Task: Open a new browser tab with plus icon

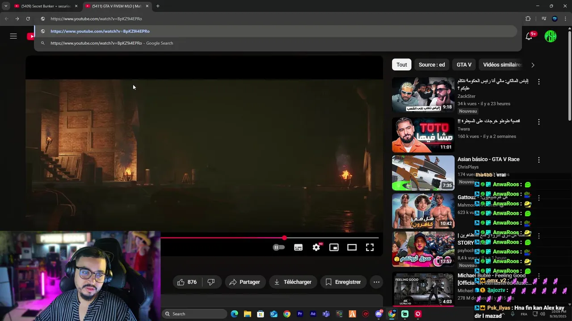Action: click(158, 6)
